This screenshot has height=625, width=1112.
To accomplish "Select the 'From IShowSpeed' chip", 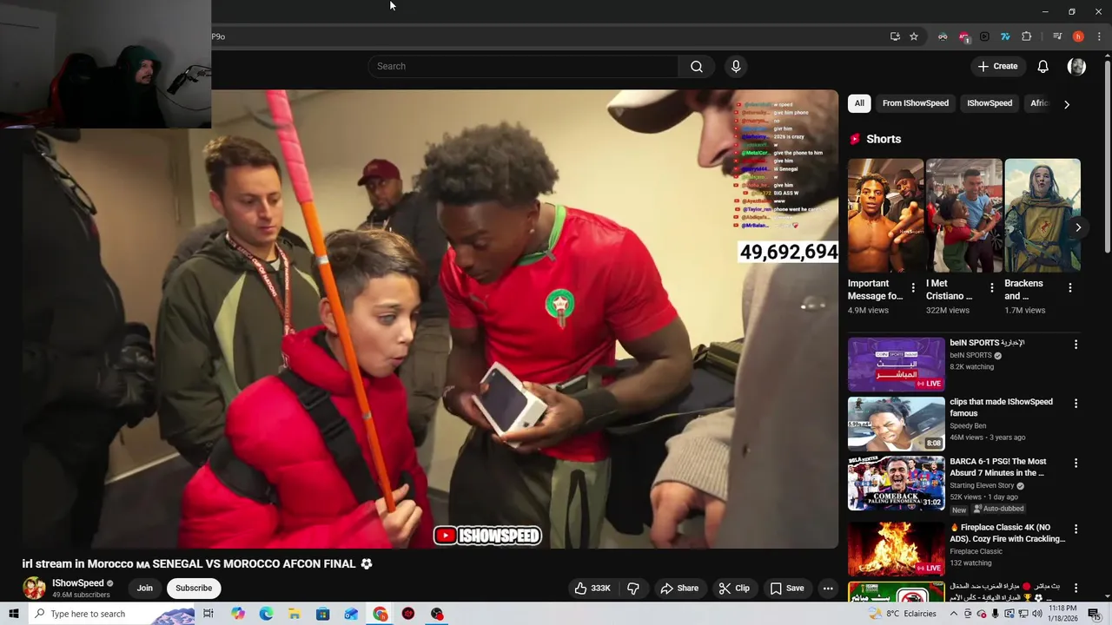I will [x=916, y=103].
